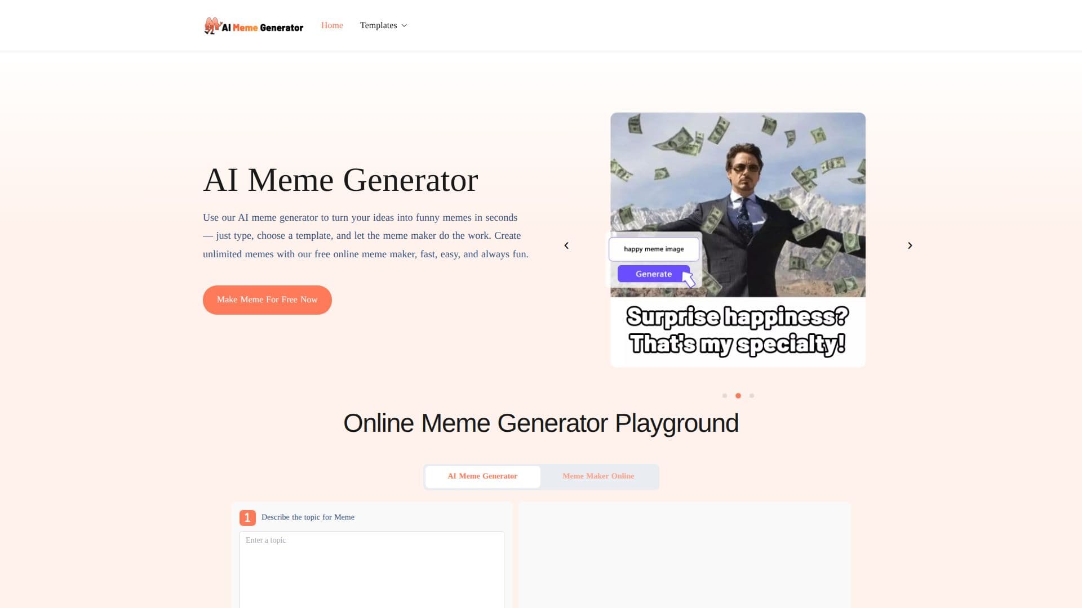Focus the Enter a topic text box
Viewport: 1082px width, 608px height.
click(372, 569)
